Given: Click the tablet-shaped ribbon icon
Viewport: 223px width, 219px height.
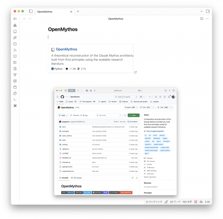Looking at the screenshot, I should coord(15,32).
